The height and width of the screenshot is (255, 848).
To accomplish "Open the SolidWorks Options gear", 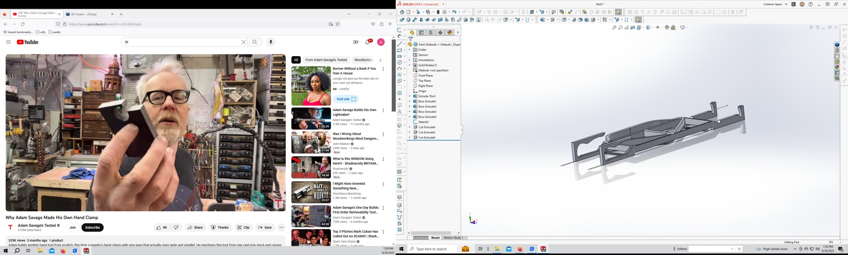I will click(x=445, y=12).
